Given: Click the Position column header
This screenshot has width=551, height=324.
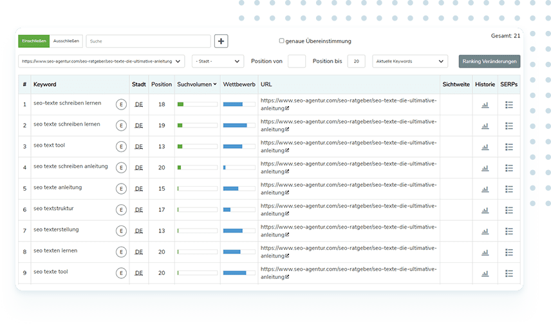Looking at the screenshot, I should [162, 84].
